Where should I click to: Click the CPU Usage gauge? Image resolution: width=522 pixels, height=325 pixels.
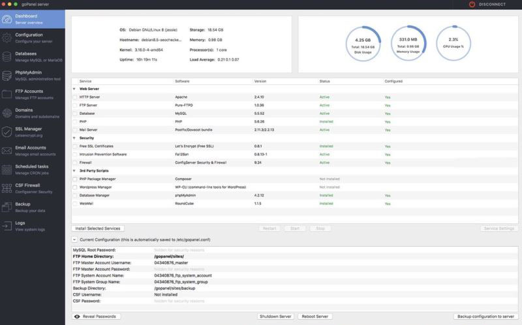(453, 44)
